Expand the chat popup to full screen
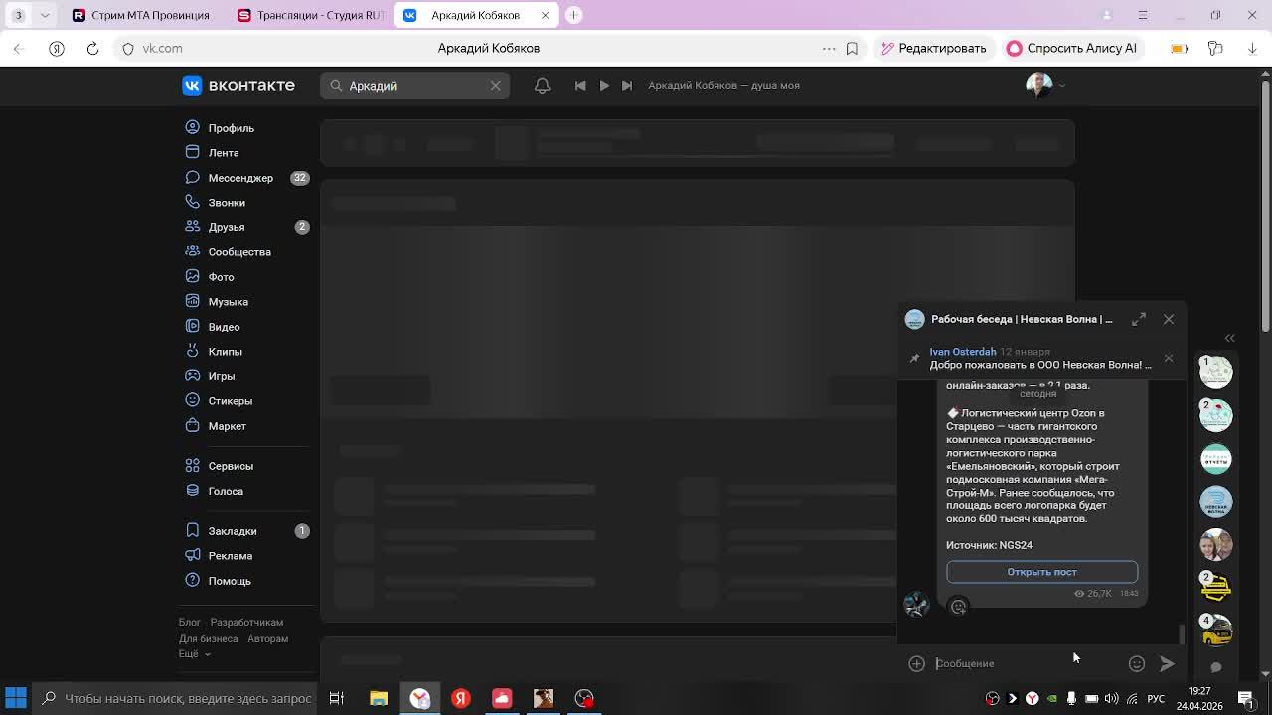The width and height of the screenshot is (1272, 715). [1139, 319]
